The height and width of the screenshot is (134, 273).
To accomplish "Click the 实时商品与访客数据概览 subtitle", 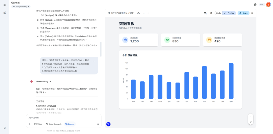I will pos(130,28).
